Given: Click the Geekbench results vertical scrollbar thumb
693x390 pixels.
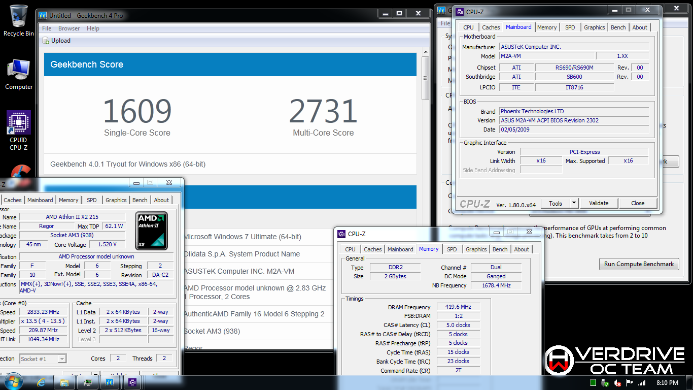Looking at the screenshot, I should (x=425, y=79).
